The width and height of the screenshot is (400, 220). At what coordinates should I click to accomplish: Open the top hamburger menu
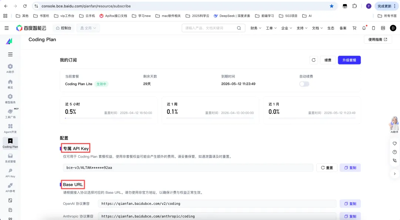coord(7,28)
